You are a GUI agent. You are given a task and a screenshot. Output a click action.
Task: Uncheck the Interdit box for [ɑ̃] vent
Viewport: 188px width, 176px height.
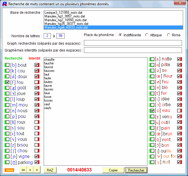179,139
